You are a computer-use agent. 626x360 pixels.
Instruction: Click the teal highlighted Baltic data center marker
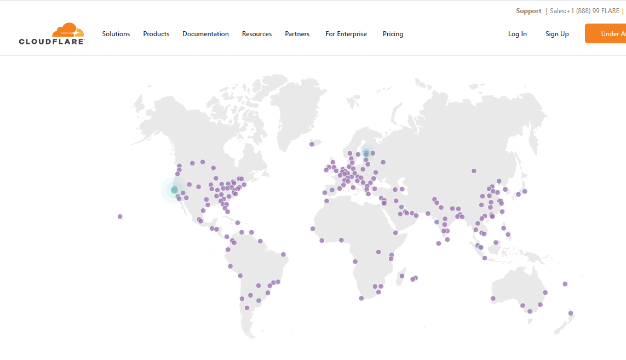coord(366,153)
